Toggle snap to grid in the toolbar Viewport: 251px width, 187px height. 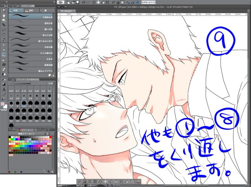[x=137, y=3]
